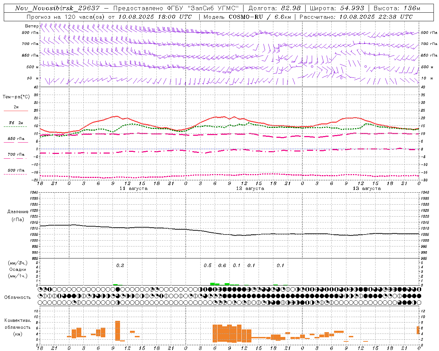Click the 700 гПа temperature legend label
This screenshot has width=439, height=351.
pos(16,154)
